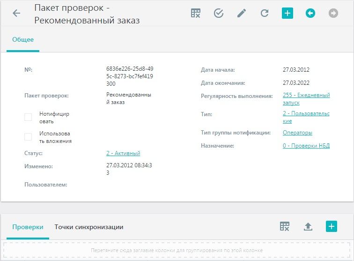Open the Операторы link
Viewport: 354px width, 261px height.
click(297, 133)
